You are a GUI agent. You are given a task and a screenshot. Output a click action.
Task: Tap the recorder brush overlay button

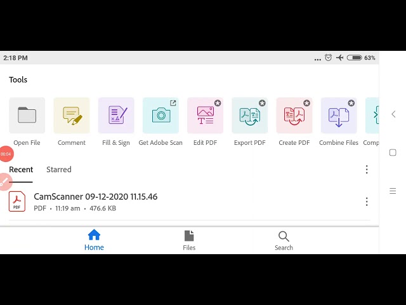[x=4, y=182]
